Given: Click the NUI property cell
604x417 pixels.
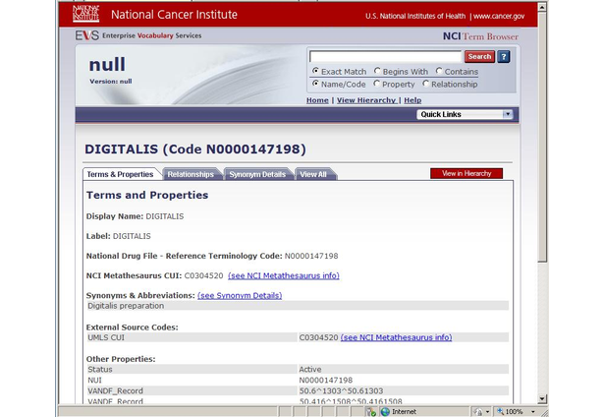Looking at the screenshot, I should click(x=192, y=380).
